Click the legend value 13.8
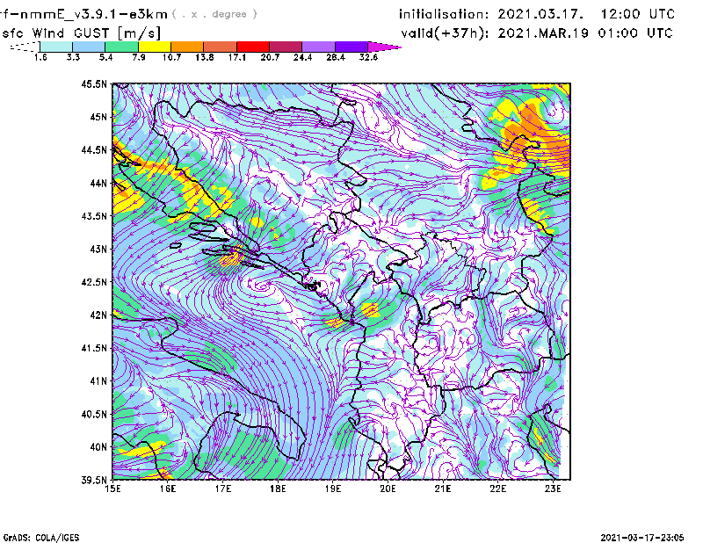This screenshot has height=543, width=703. click(205, 57)
